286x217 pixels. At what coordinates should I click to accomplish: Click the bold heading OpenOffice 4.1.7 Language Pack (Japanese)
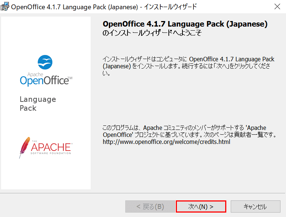tap(185, 24)
